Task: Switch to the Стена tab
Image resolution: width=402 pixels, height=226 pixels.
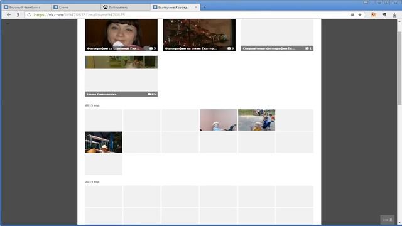Action: (76, 7)
